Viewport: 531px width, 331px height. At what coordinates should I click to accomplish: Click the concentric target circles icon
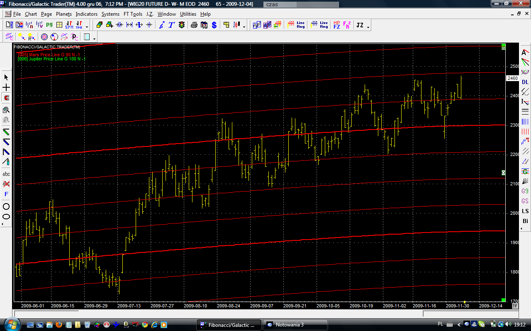pyautogui.click(x=44, y=37)
